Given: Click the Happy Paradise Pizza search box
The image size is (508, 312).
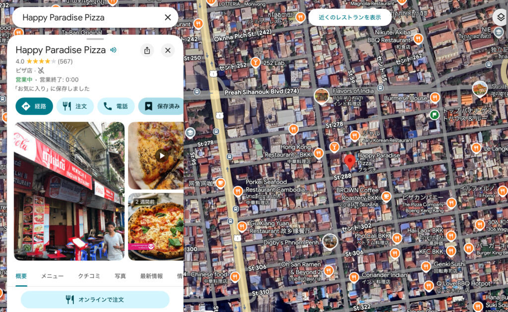Looking at the screenshot, I should coord(95,17).
